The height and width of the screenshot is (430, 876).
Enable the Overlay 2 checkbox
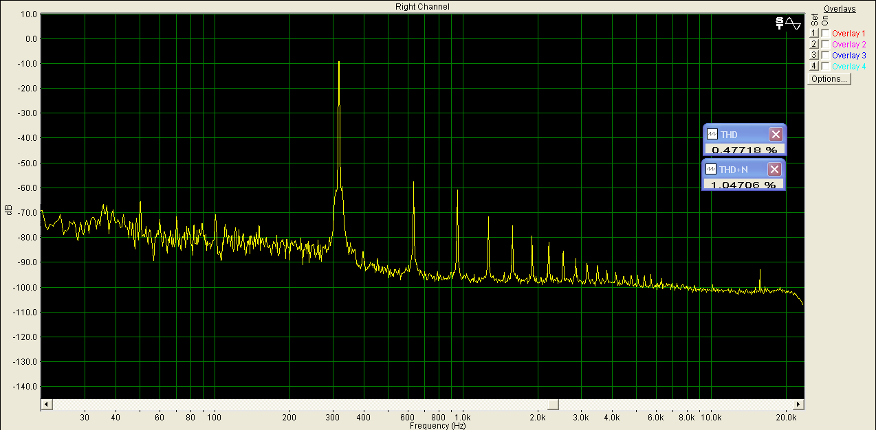click(x=825, y=44)
